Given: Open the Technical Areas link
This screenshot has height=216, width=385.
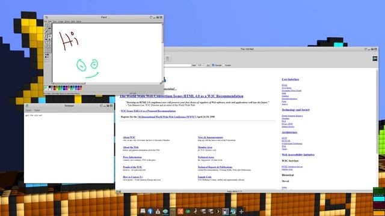Looking at the screenshot, I should [x=206, y=157].
